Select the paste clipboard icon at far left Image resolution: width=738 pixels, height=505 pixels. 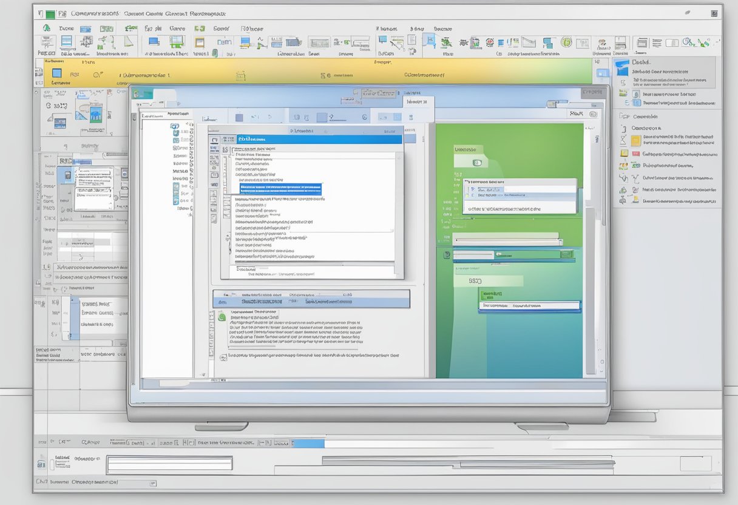pos(47,42)
